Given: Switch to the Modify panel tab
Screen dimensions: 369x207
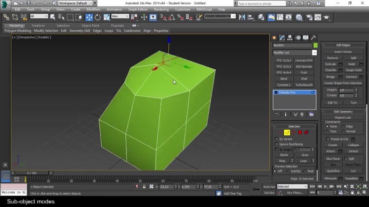Looking at the screenshot, I should (282, 37).
